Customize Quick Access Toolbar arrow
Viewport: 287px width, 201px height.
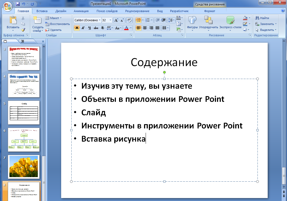click(x=40, y=4)
